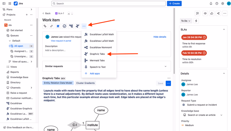The height and width of the screenshot is (131, 231).
Task: Open Reports in sidebar
Action: 15,72
